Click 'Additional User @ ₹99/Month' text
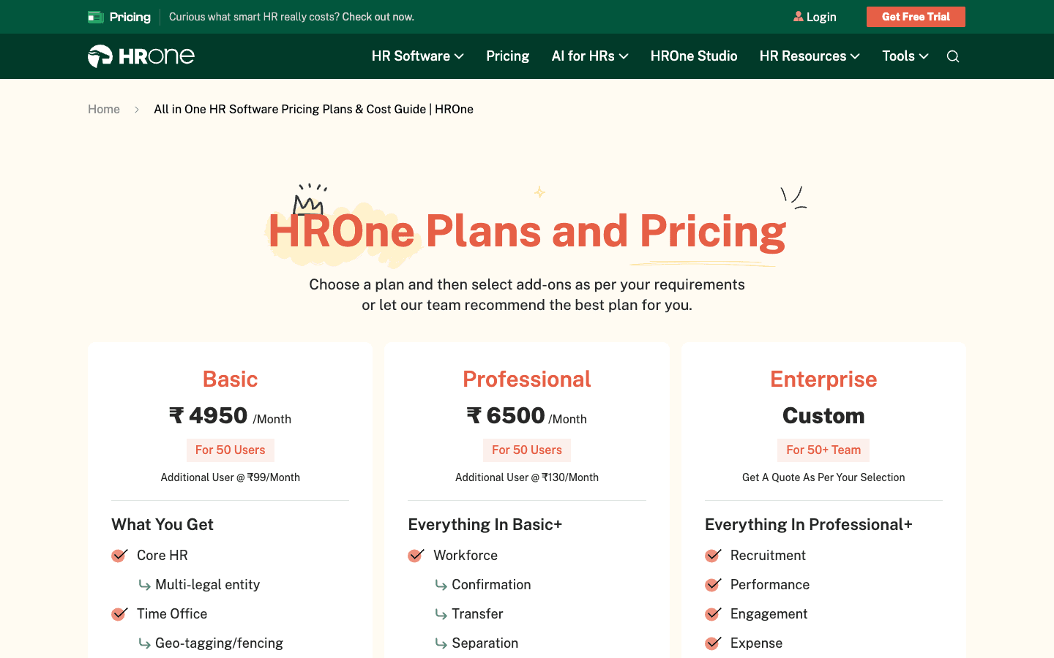This screenshot has width=1054, height=658. pyautogui.click(x=231, y=477)
